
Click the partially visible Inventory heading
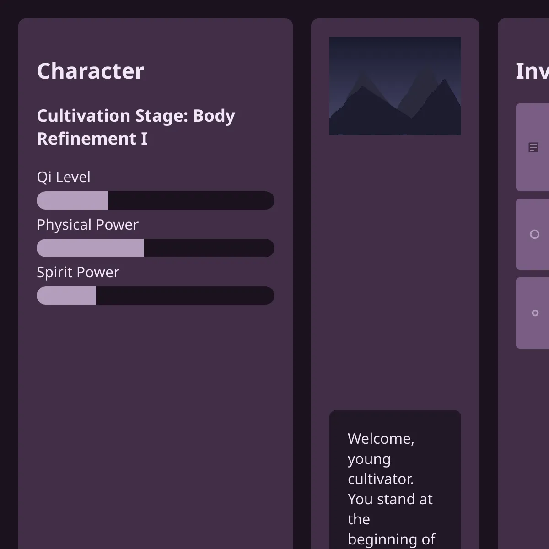tap(532, 71)
